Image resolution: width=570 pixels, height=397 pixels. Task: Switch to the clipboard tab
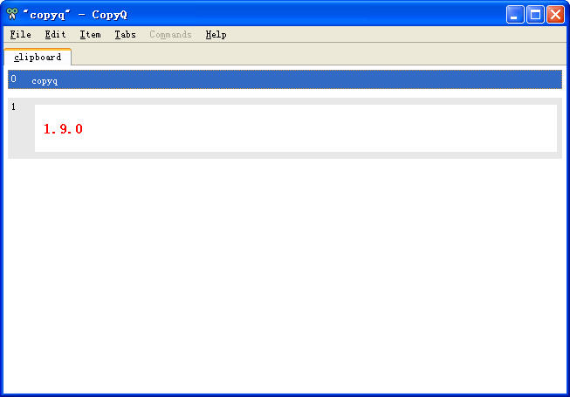click(x=38, y=57)
